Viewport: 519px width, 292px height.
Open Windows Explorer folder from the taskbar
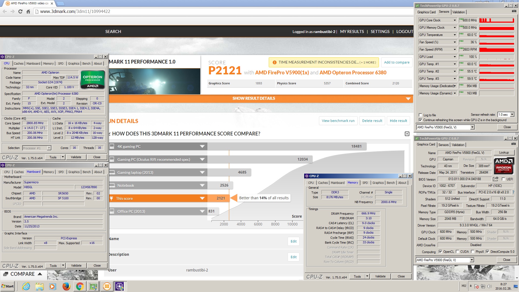(39, 286)
